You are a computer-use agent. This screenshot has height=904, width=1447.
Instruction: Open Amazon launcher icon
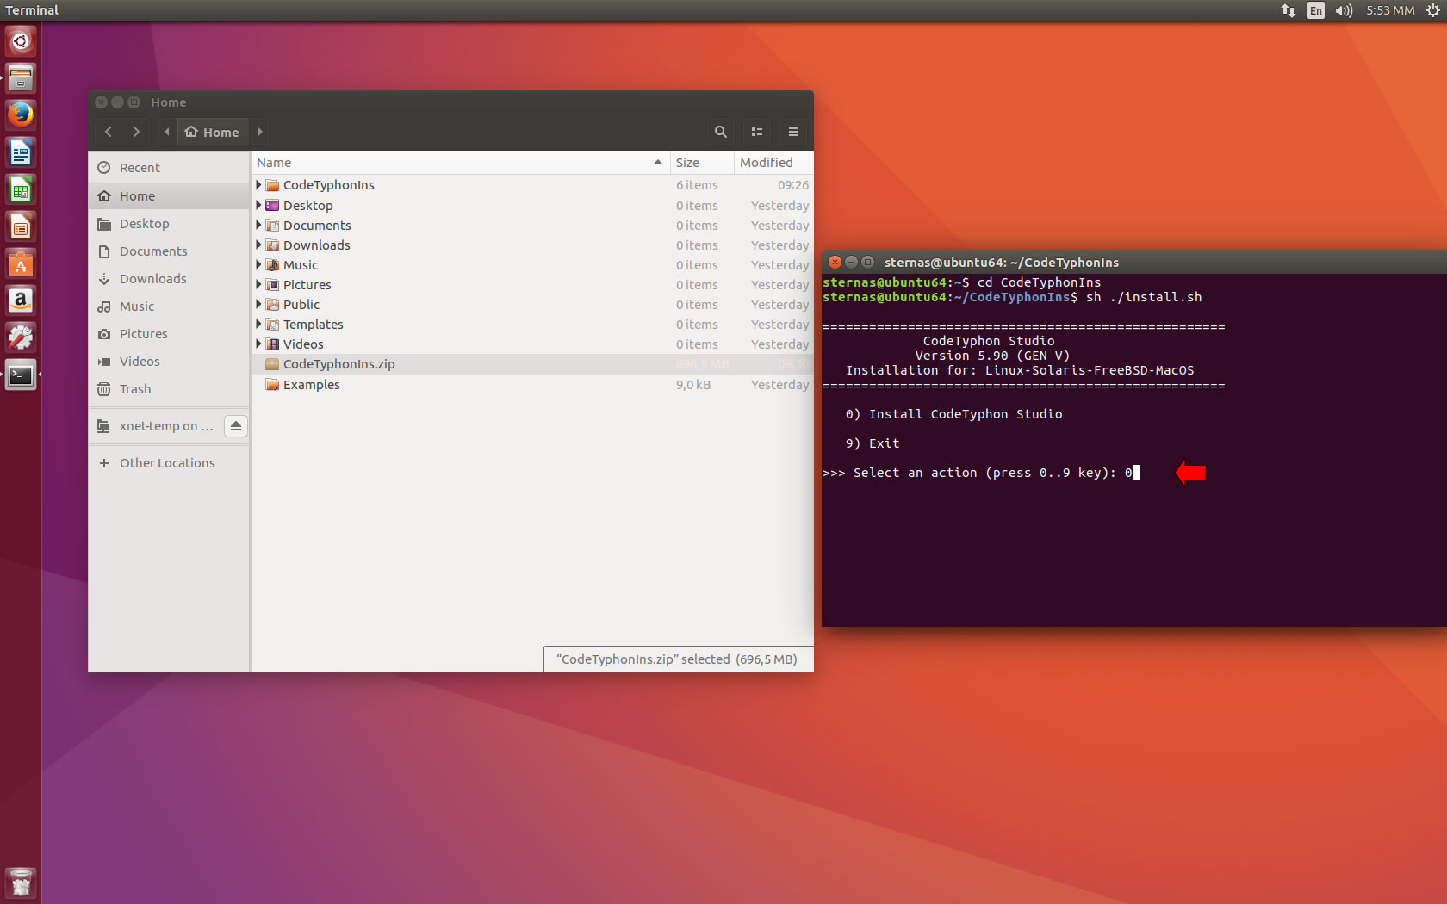coord(21,300)
